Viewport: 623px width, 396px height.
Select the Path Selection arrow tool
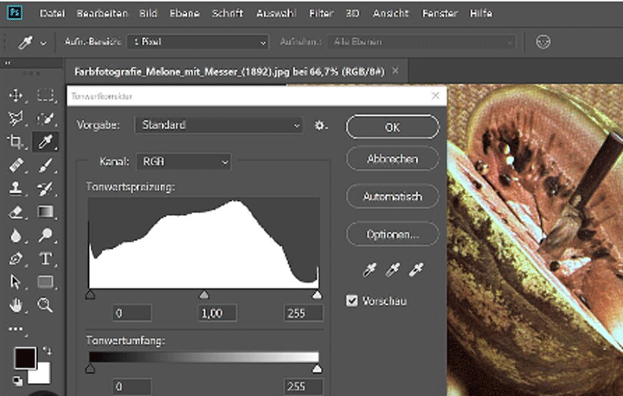(15, 282)
